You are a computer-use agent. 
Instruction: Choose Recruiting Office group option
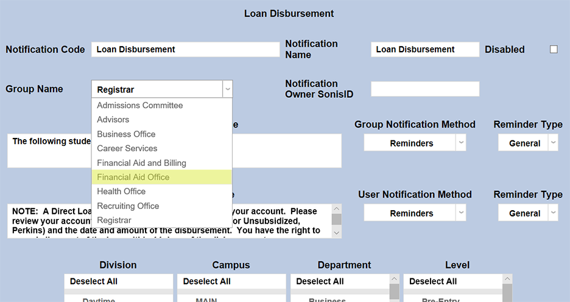(x=162, y=206)
